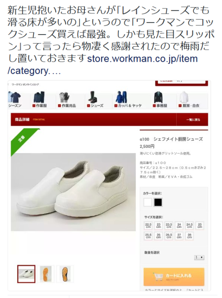Select the 26.5 cm size option

click(x=169, y=236)
